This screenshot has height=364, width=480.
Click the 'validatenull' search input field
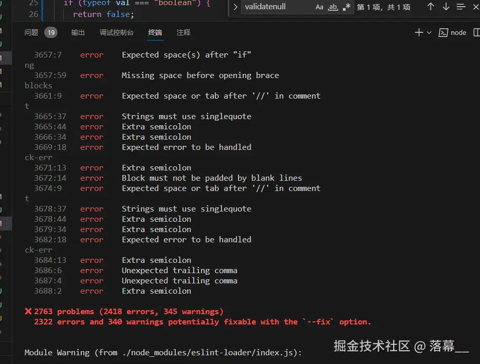(277, 7)
